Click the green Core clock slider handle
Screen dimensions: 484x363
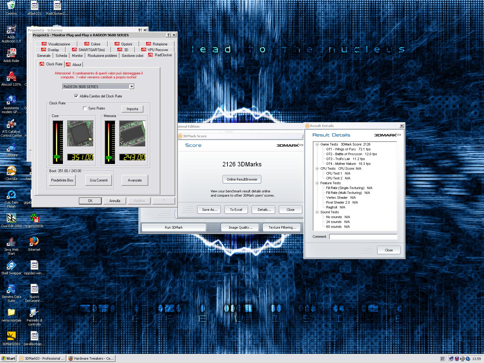click(57, 157)
